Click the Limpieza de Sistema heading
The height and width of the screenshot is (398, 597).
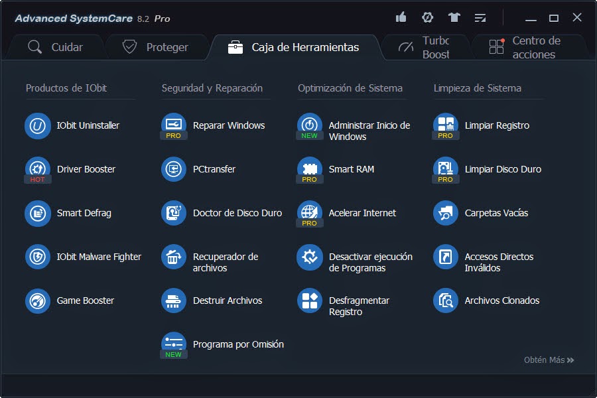click(477, 88)
